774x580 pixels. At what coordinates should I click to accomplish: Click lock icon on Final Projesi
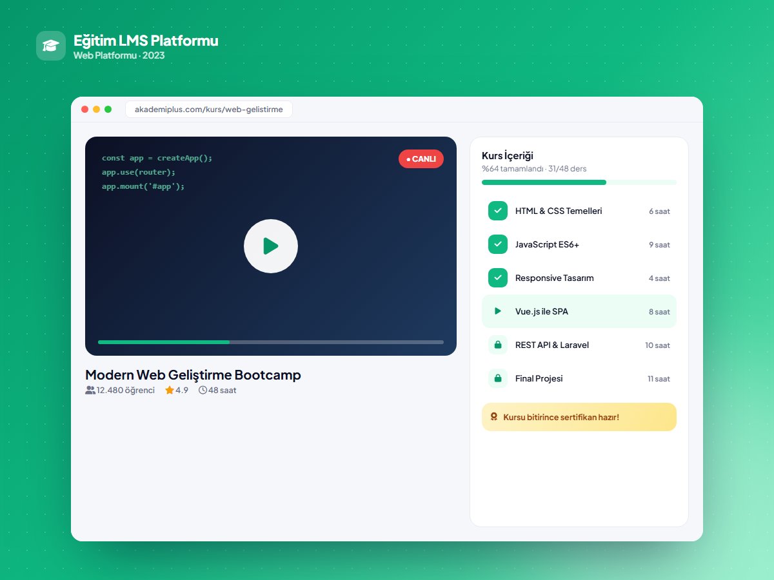[498, 378]
